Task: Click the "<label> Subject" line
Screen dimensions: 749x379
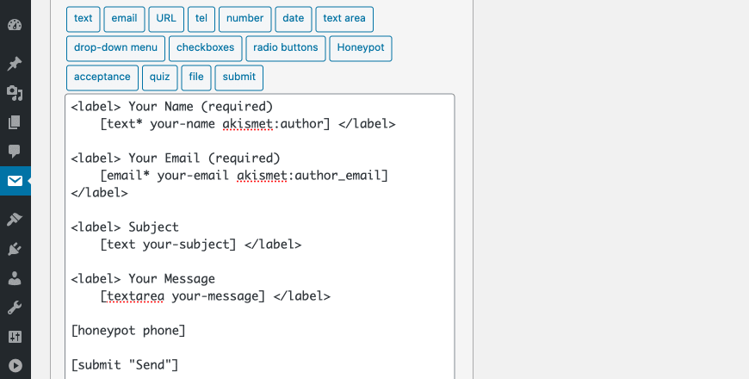Action: (x=125, y=227)
